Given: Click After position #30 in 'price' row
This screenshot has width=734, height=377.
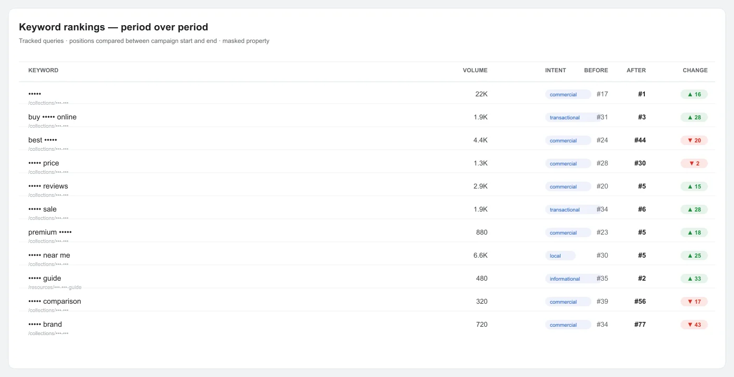Looking at the screenshot, I should point(640,163).
